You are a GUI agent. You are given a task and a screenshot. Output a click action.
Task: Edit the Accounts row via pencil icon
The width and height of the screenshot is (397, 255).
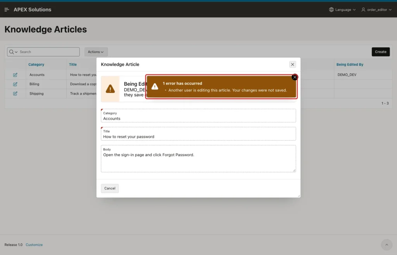coord(15,75)
